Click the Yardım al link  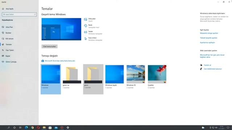[x=207, y=65]
